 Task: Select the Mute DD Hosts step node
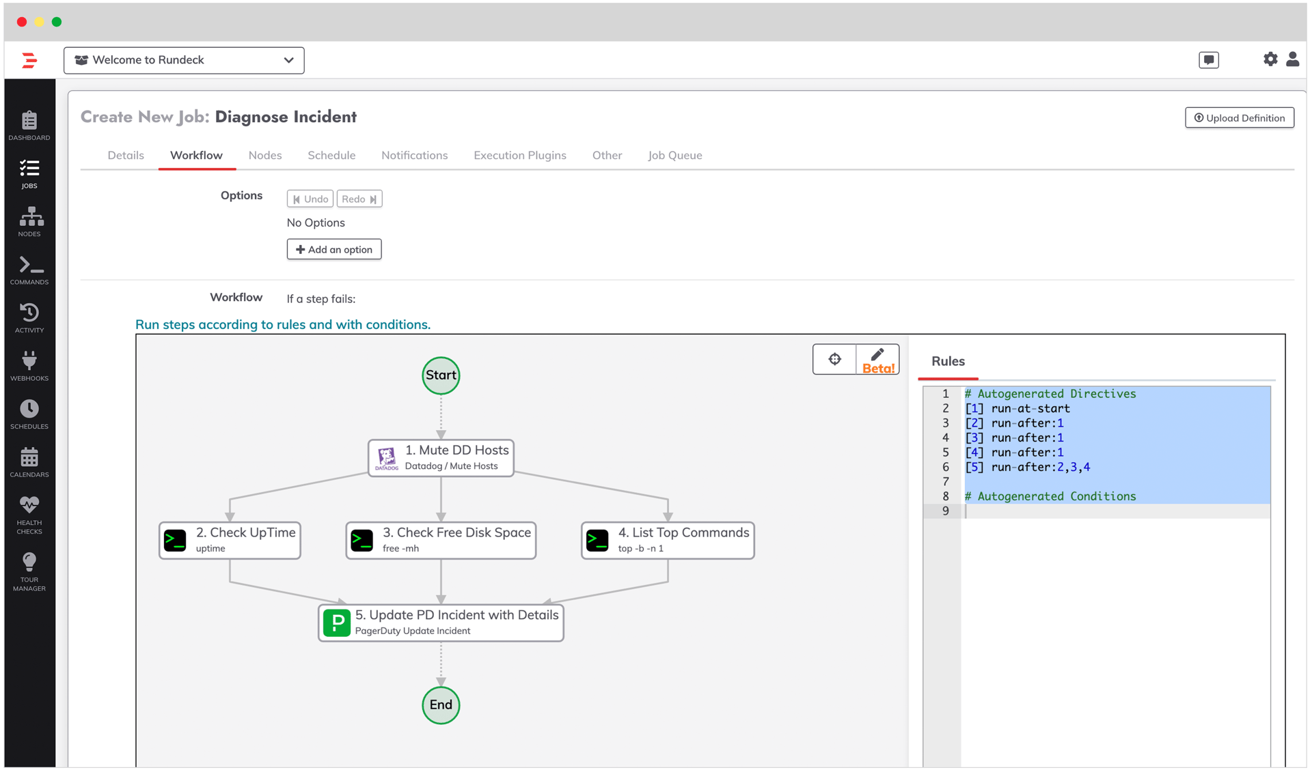click(x=441, y=457)
